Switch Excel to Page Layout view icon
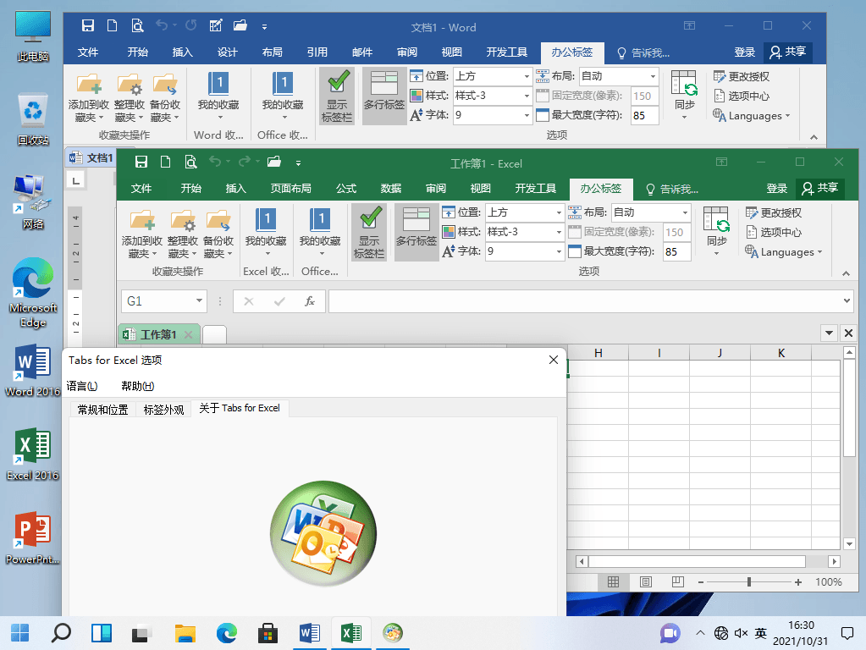866x650 pixels. click(x=646, y=582)
